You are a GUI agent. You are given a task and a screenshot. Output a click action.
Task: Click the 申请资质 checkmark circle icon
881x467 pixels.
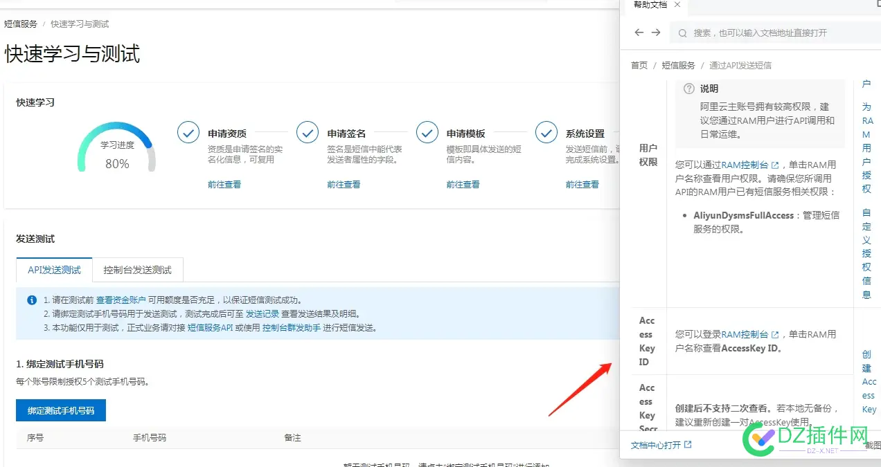pos(188,132)
